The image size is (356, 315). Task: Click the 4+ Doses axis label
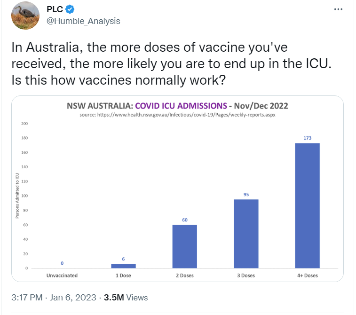coord(307,276)
